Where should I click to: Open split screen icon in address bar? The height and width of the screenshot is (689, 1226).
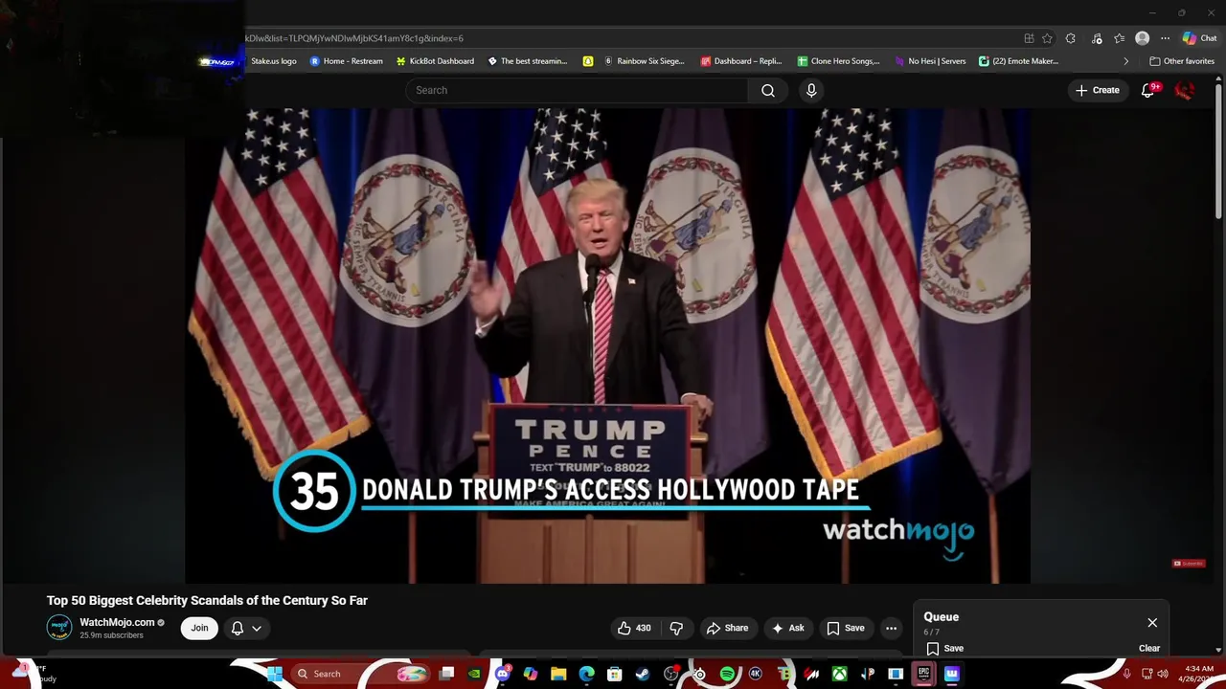tap(1030, 38)
